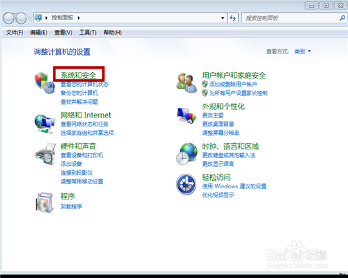The height and width of the screenshot is (278, 348).
Task: Open the 外观和个性化 category link
Action: [223, 106]
